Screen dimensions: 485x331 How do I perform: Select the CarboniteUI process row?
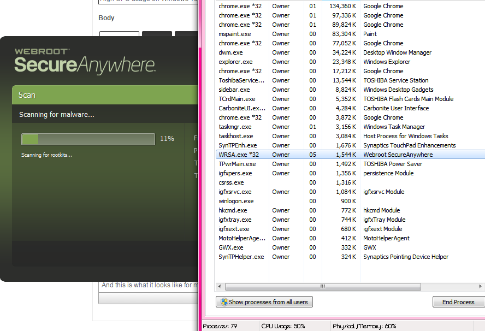click(x=350, y=108)
